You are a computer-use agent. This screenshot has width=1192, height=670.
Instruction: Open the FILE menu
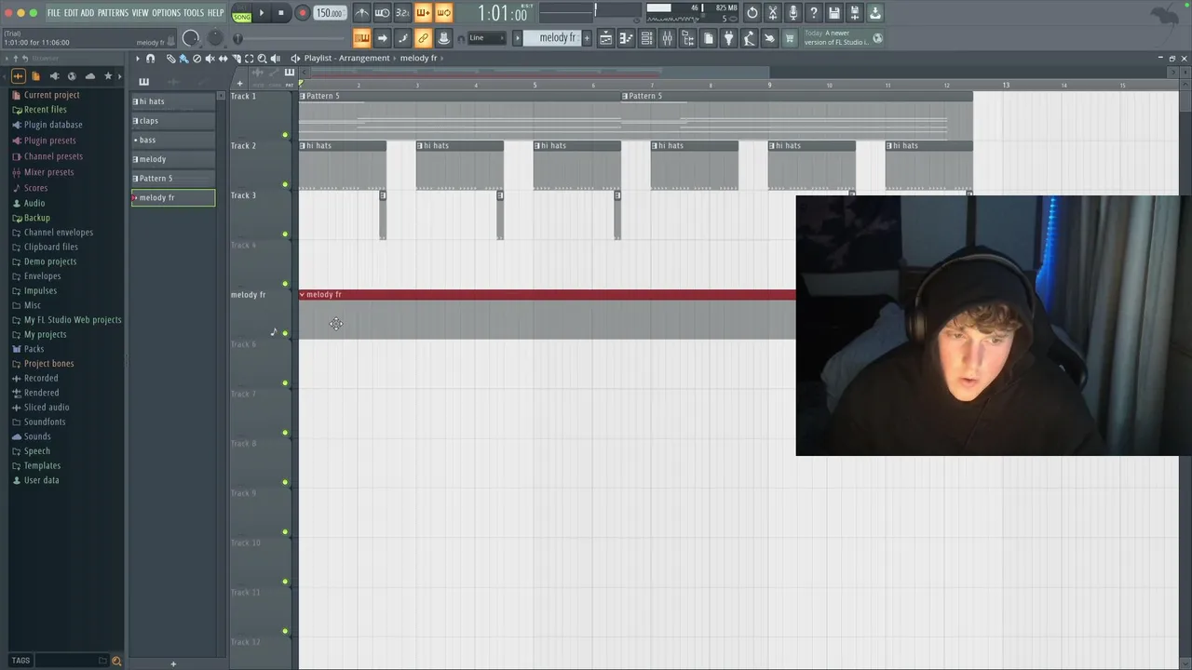(54, 13)
